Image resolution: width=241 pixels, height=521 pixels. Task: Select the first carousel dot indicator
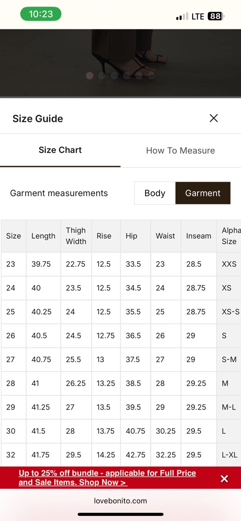point(90,76)
